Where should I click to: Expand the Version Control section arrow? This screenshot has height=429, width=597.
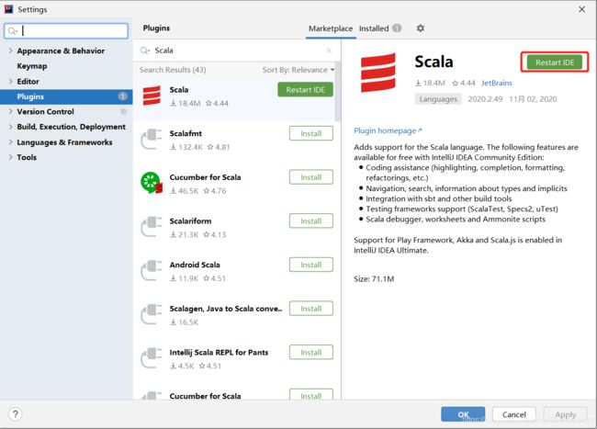[x=10, y=111]
